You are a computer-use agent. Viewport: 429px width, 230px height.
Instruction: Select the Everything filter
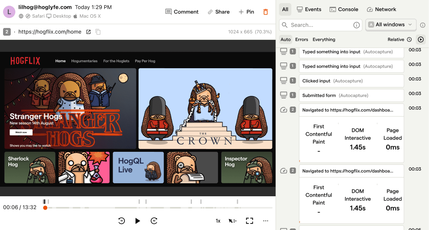coord(324,39)
